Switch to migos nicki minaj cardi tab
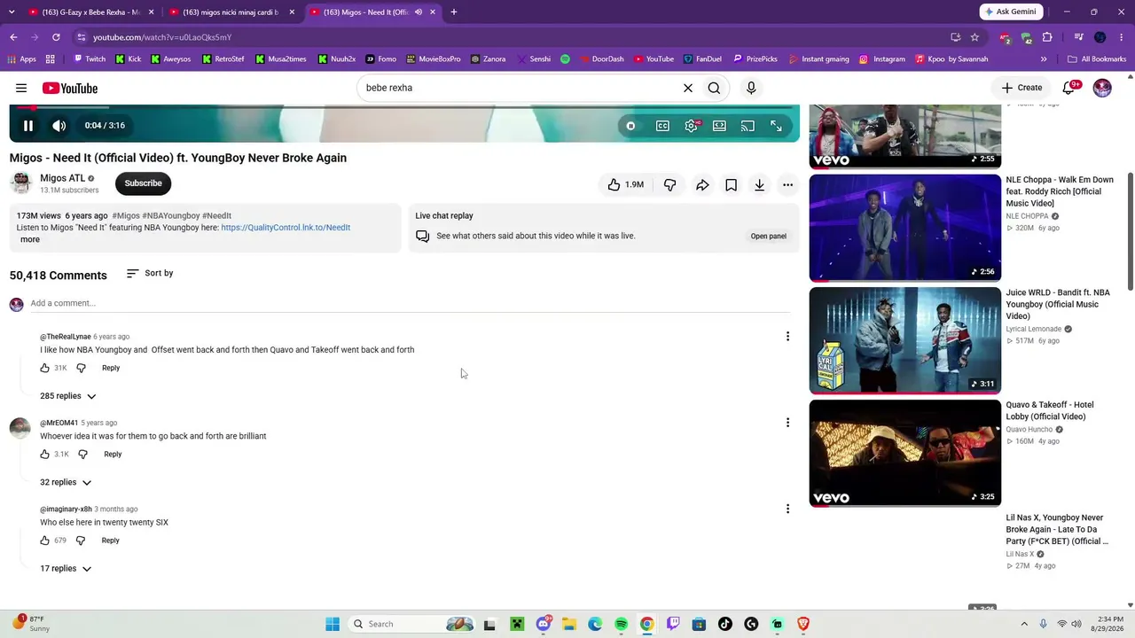This screenshot has height=638, width=1135. click(231, 12)
